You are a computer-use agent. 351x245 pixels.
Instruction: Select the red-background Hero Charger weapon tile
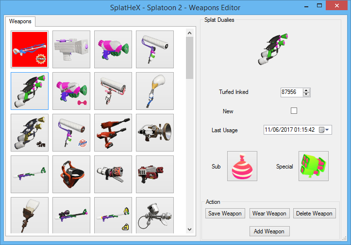[x=30, y=49]
